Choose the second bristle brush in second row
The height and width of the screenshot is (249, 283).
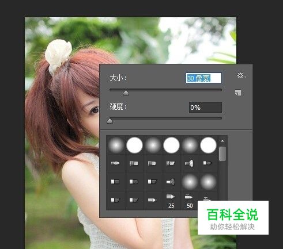[134, 163]
